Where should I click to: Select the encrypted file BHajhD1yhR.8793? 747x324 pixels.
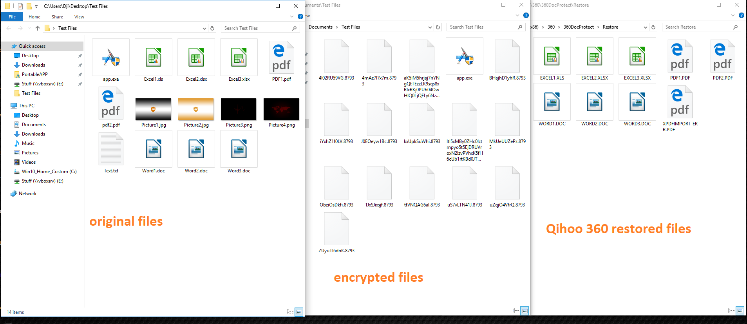[507, 60]
